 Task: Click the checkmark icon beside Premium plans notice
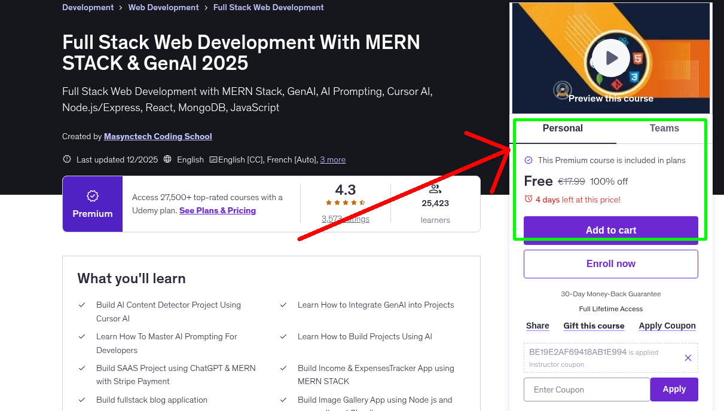pos(529,160)
